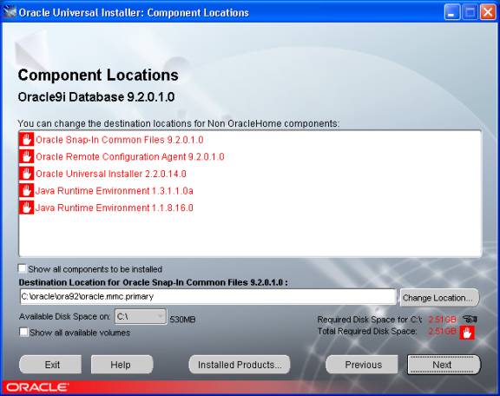Image resolution: width=500 pixels, height=396 pixels.
Task: Click the small icon next to Required Disk Space for C:\
Action: coord(470,319)
